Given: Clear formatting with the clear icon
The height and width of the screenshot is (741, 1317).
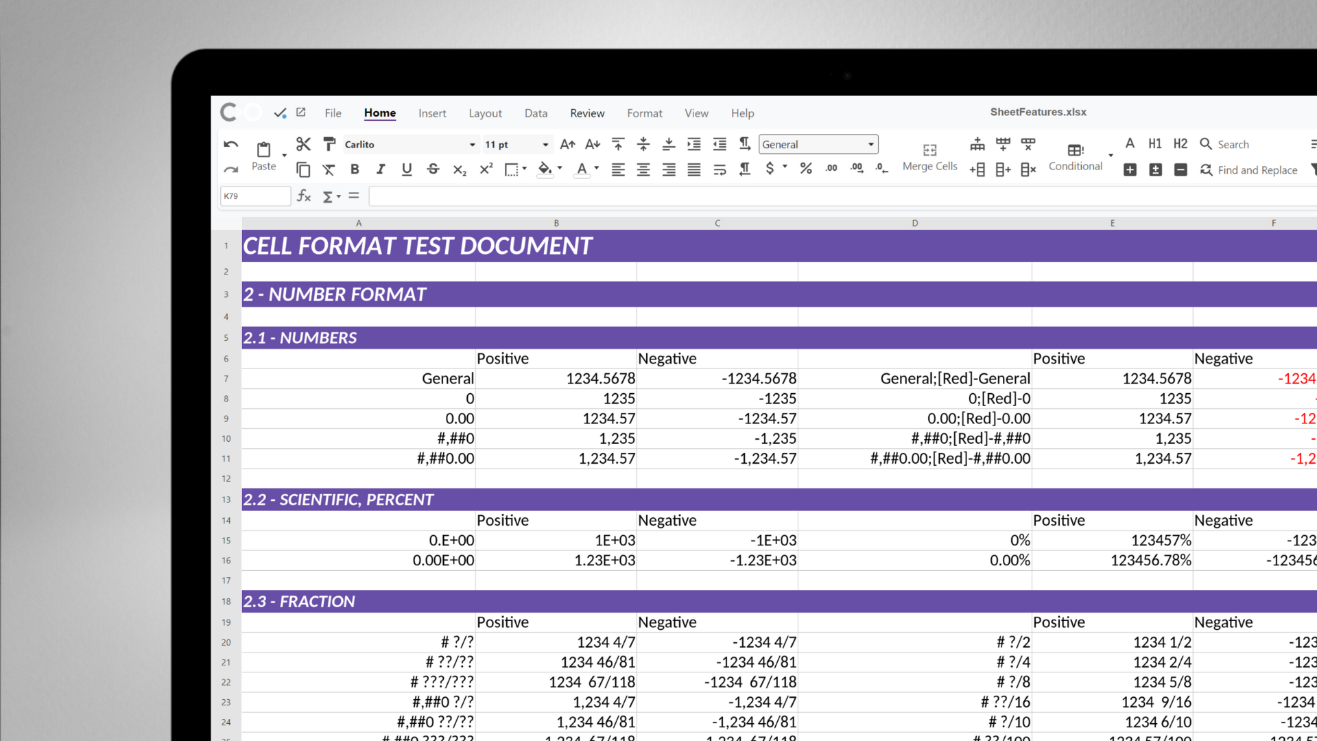Looking at the screenshot, I should click(329, 169).
